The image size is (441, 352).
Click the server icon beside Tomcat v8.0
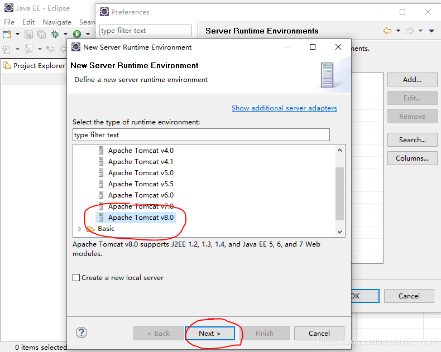tap(101, 218)
